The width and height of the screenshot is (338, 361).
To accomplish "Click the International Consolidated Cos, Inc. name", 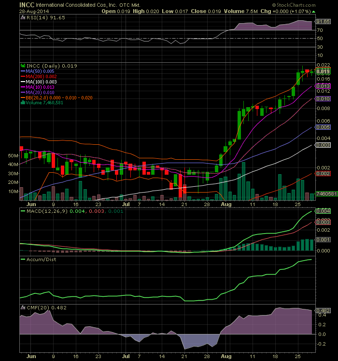I will pyautogui.click(x=76, y=5).
